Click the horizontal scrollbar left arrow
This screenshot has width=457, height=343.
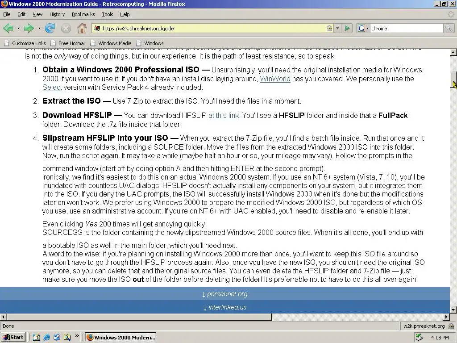point(3,317)
